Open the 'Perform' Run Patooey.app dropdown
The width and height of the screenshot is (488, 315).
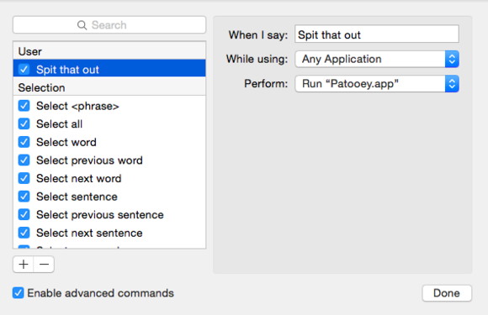pos(377,84)
